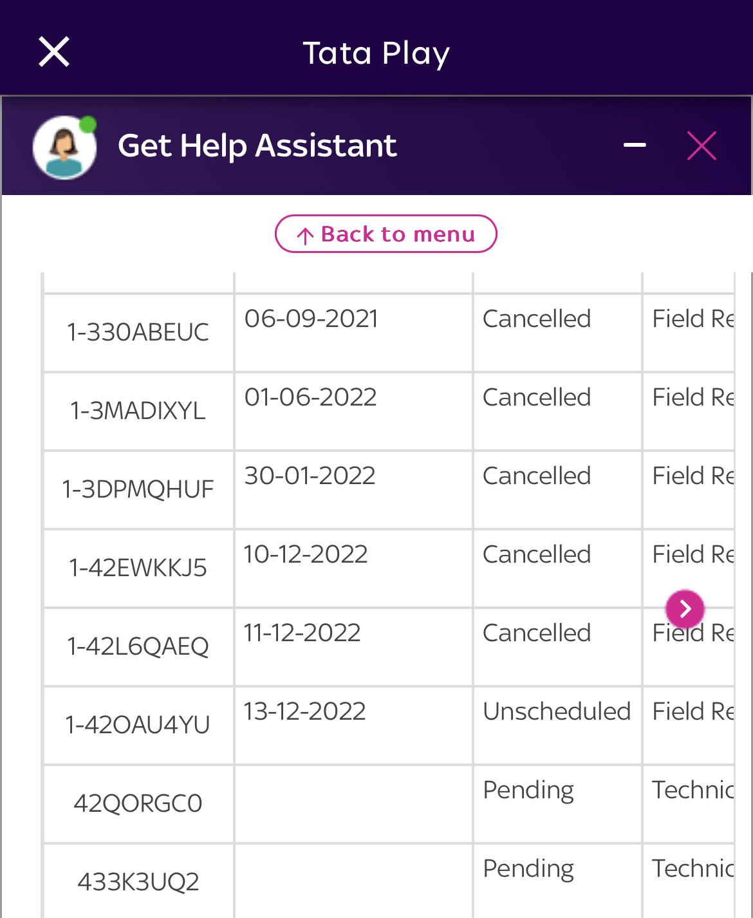Screen dimensions: 753x918
Task: Close the Get Help Assistant with pink X
Action: coord(702,145)
